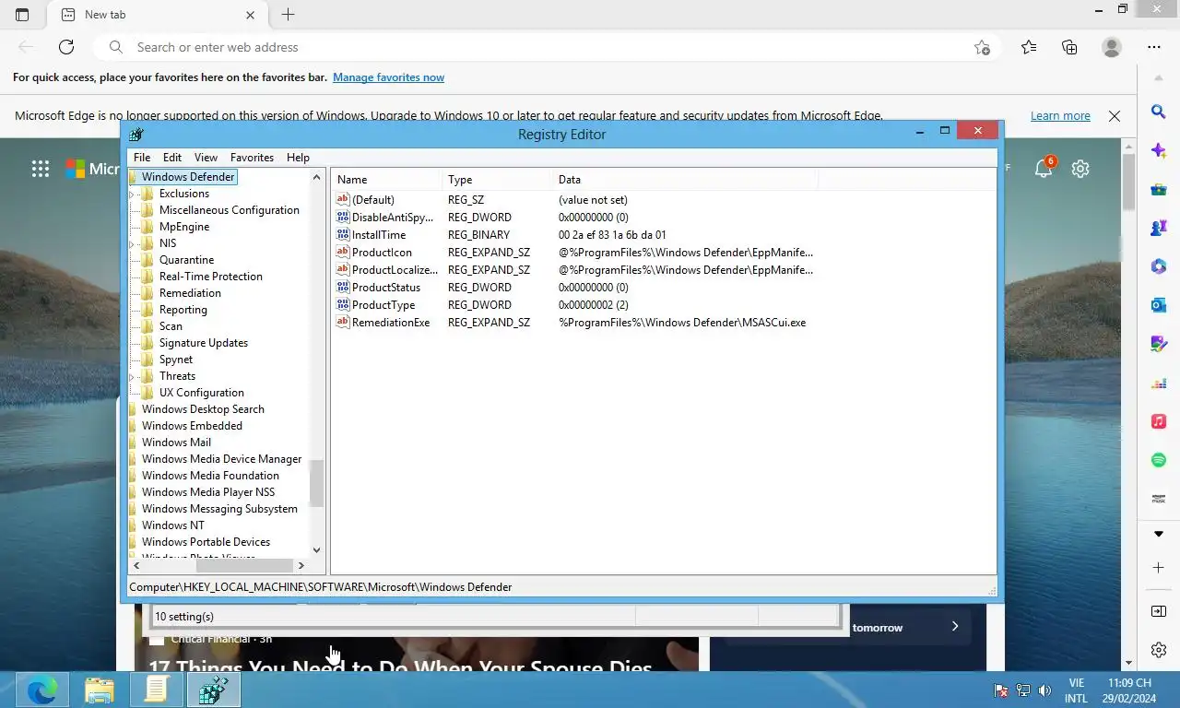
Task: Select the Signature Updates key
Action: tap(204, 343)
